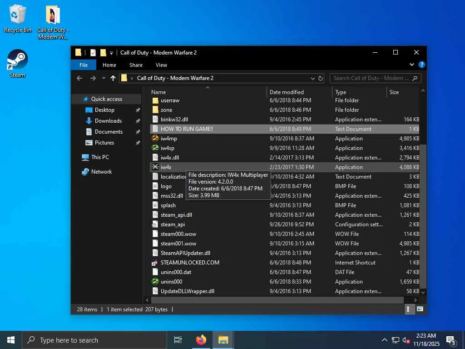Unpin Desktop from Quick access
465x349 pixels.
click(138, 110)
